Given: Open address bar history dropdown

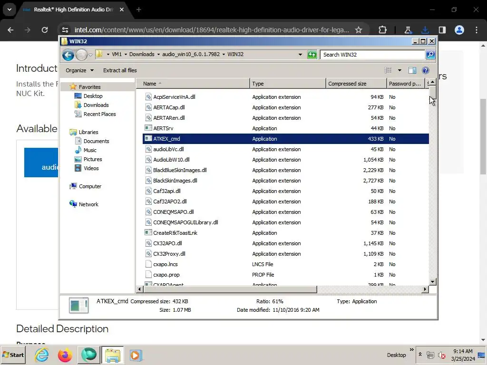Looking at the screenshot, I should (300, 55).
